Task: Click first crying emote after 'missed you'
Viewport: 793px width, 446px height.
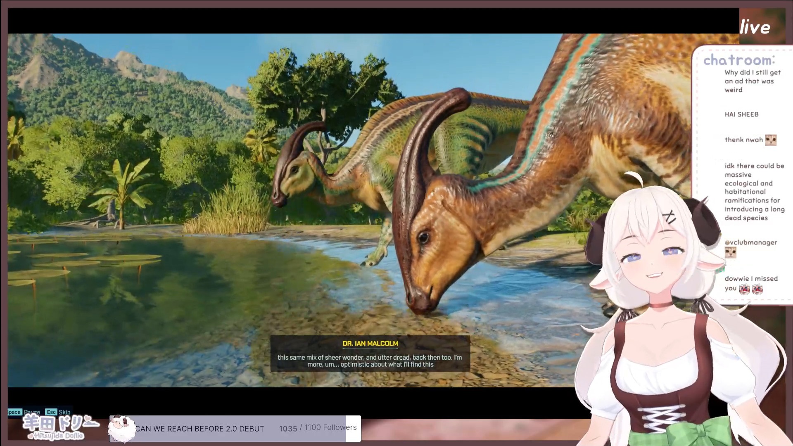Action: pos(744,289)
